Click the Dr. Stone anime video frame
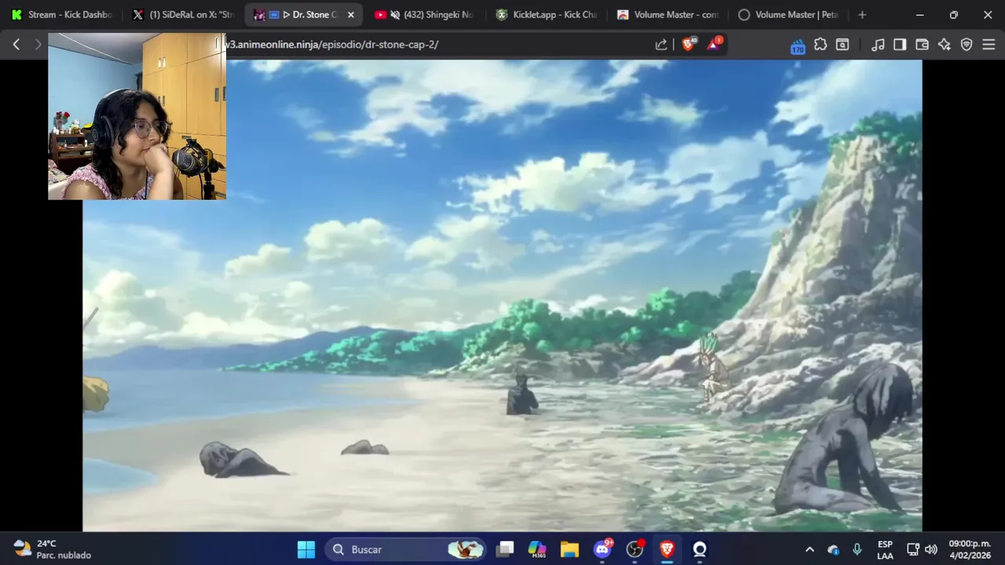The height and width of the screenshot is (565, 1005). 502,296
